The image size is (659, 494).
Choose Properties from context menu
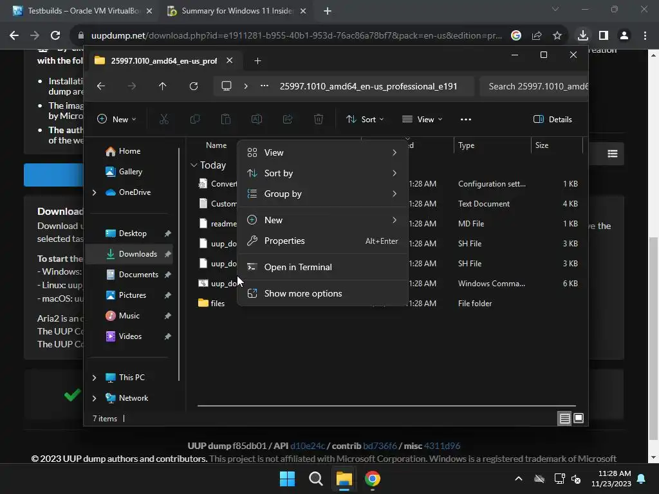pos(323,241)
